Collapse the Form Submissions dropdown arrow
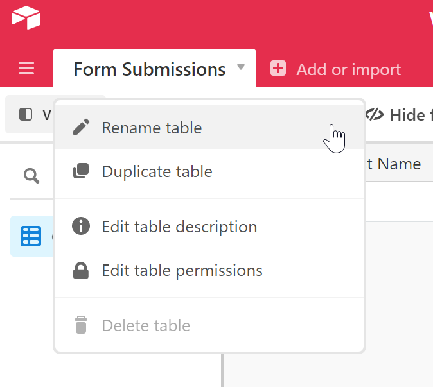433x387 pixels. point(241,67)
